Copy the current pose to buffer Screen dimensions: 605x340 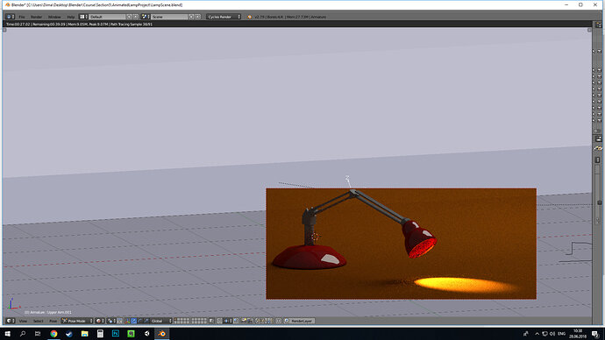[x=258, y=321]
